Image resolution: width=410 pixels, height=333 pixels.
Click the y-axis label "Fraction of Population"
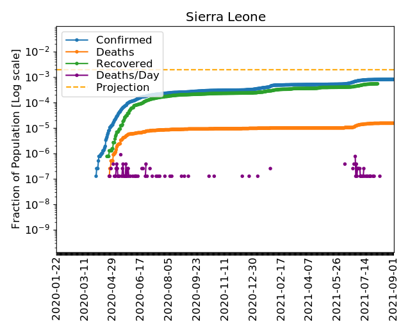(17, 139)
